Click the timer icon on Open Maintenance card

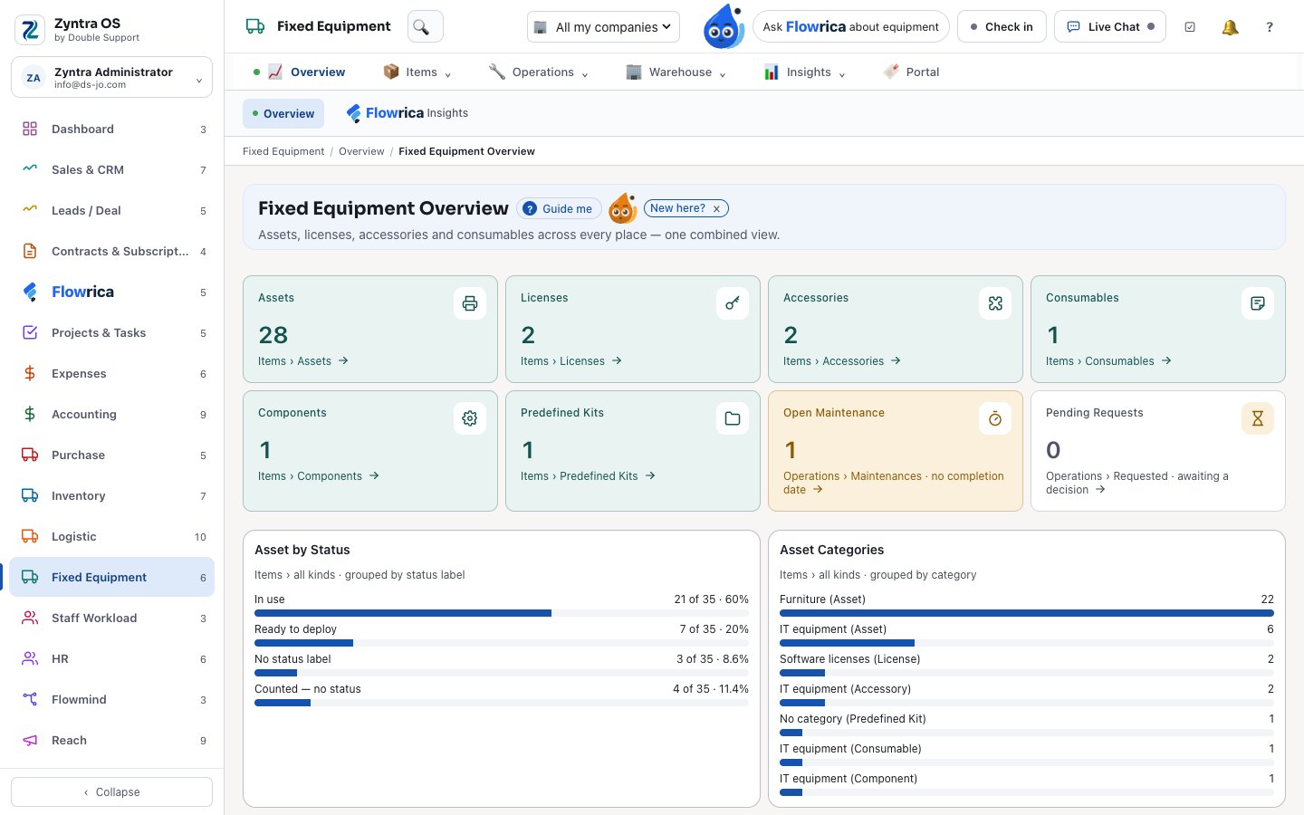[x=995, y=418]
